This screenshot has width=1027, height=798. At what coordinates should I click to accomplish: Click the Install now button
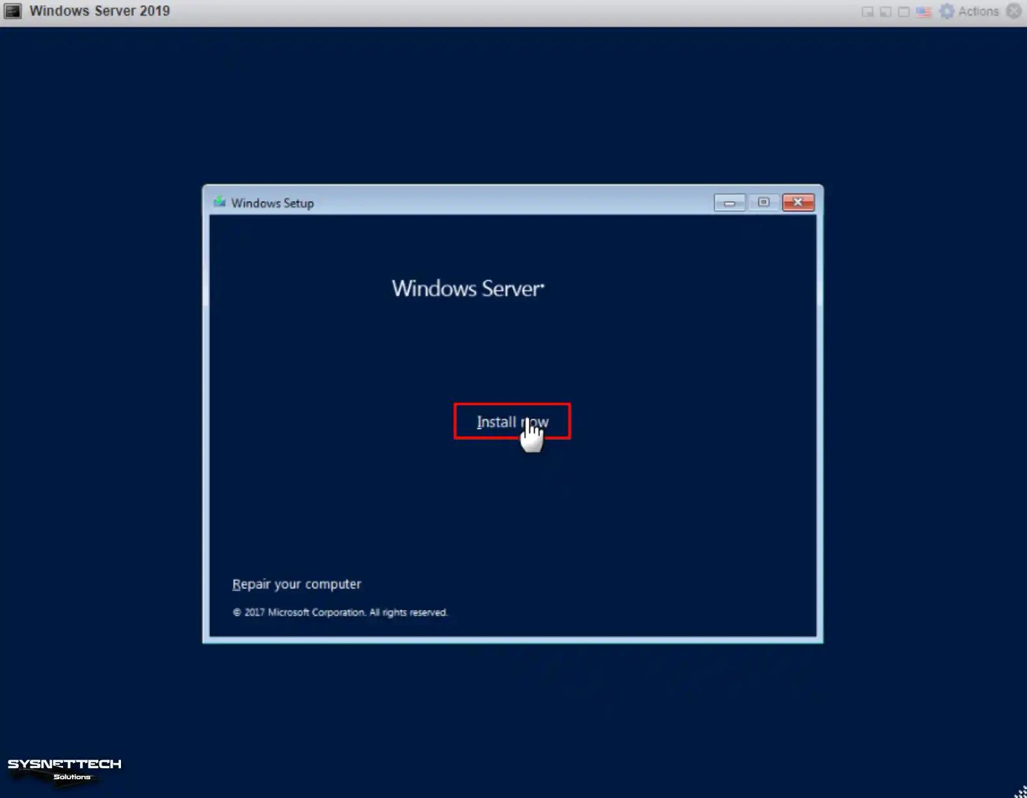click(x=512, y=421)
